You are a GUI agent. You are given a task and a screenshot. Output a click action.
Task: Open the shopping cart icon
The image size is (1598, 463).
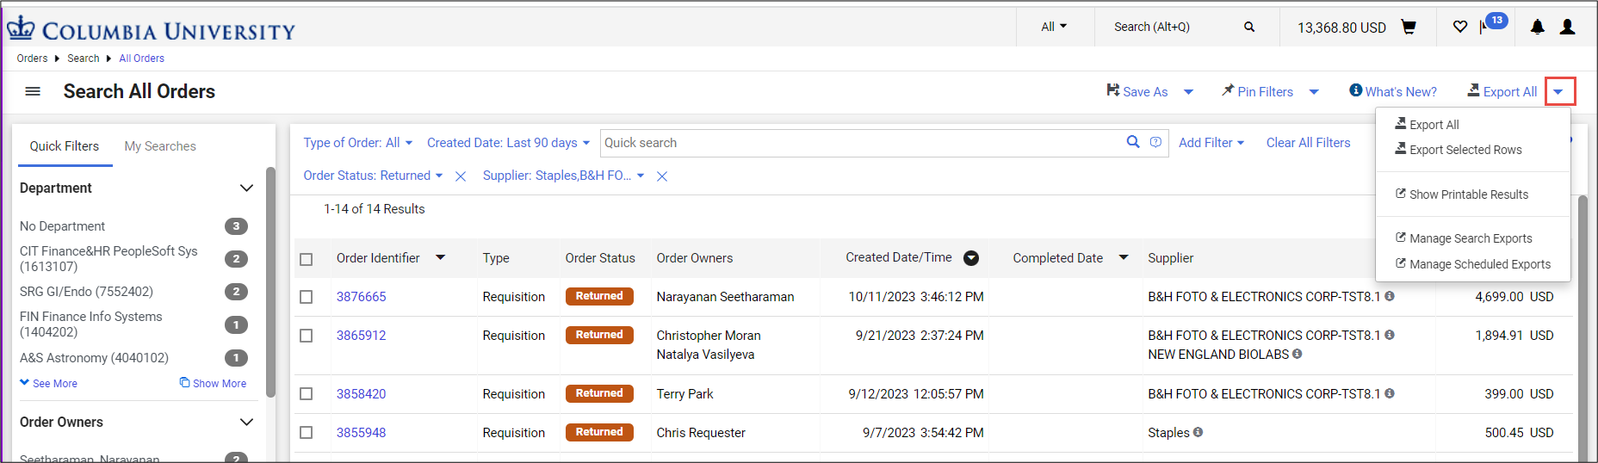(1409, 27)
